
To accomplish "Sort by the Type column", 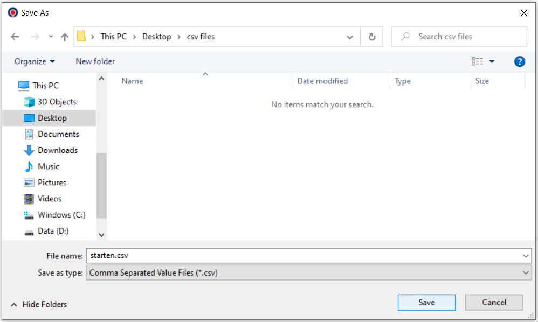I will 403,81.
